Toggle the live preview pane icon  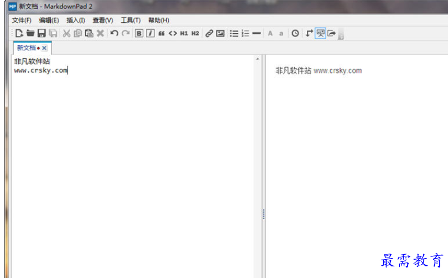pos(320,33)
